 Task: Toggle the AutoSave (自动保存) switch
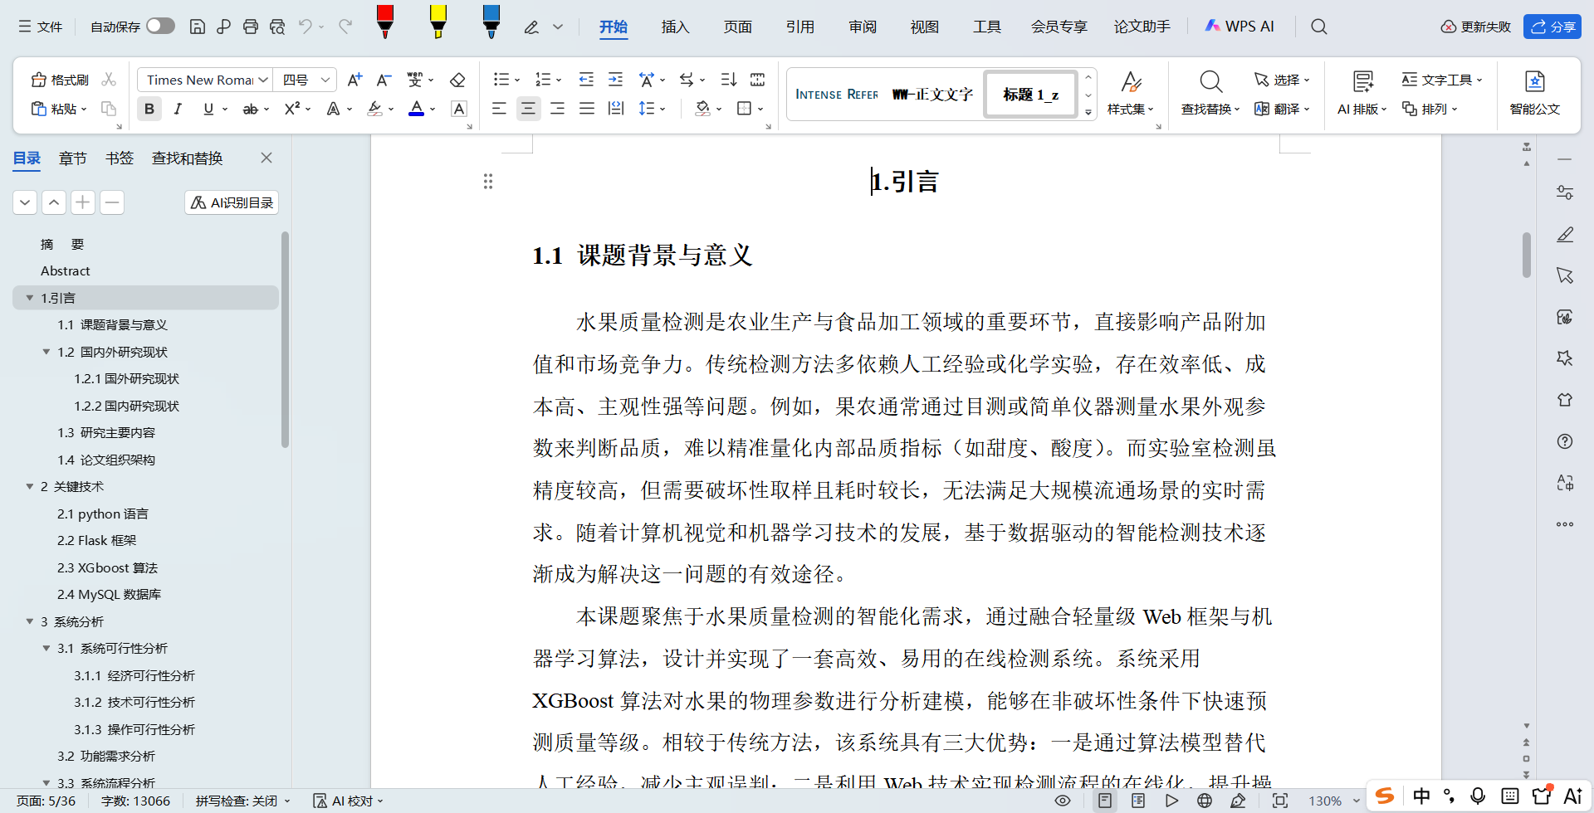(x=160, y=27)
